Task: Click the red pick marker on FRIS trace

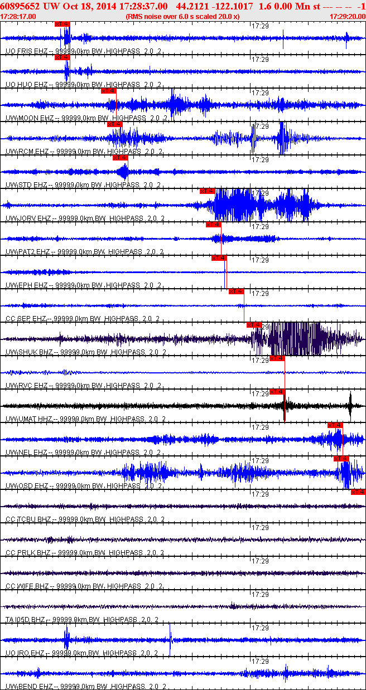Action: (x=62, y=24)
